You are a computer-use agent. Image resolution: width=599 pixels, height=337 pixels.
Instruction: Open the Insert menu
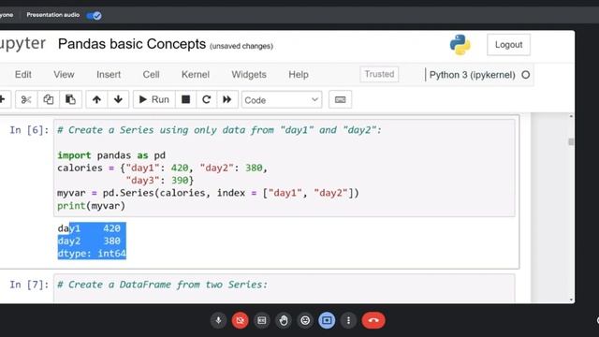point(109,75)
